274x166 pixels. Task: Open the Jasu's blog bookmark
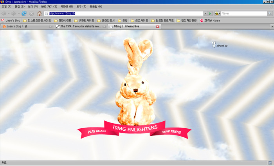point(11,20)
